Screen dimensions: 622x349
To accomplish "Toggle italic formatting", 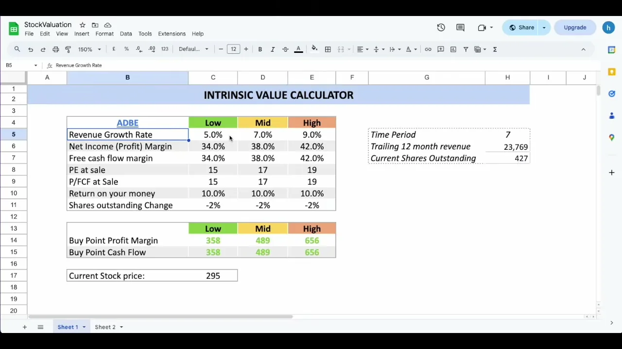I will (273, 49).
